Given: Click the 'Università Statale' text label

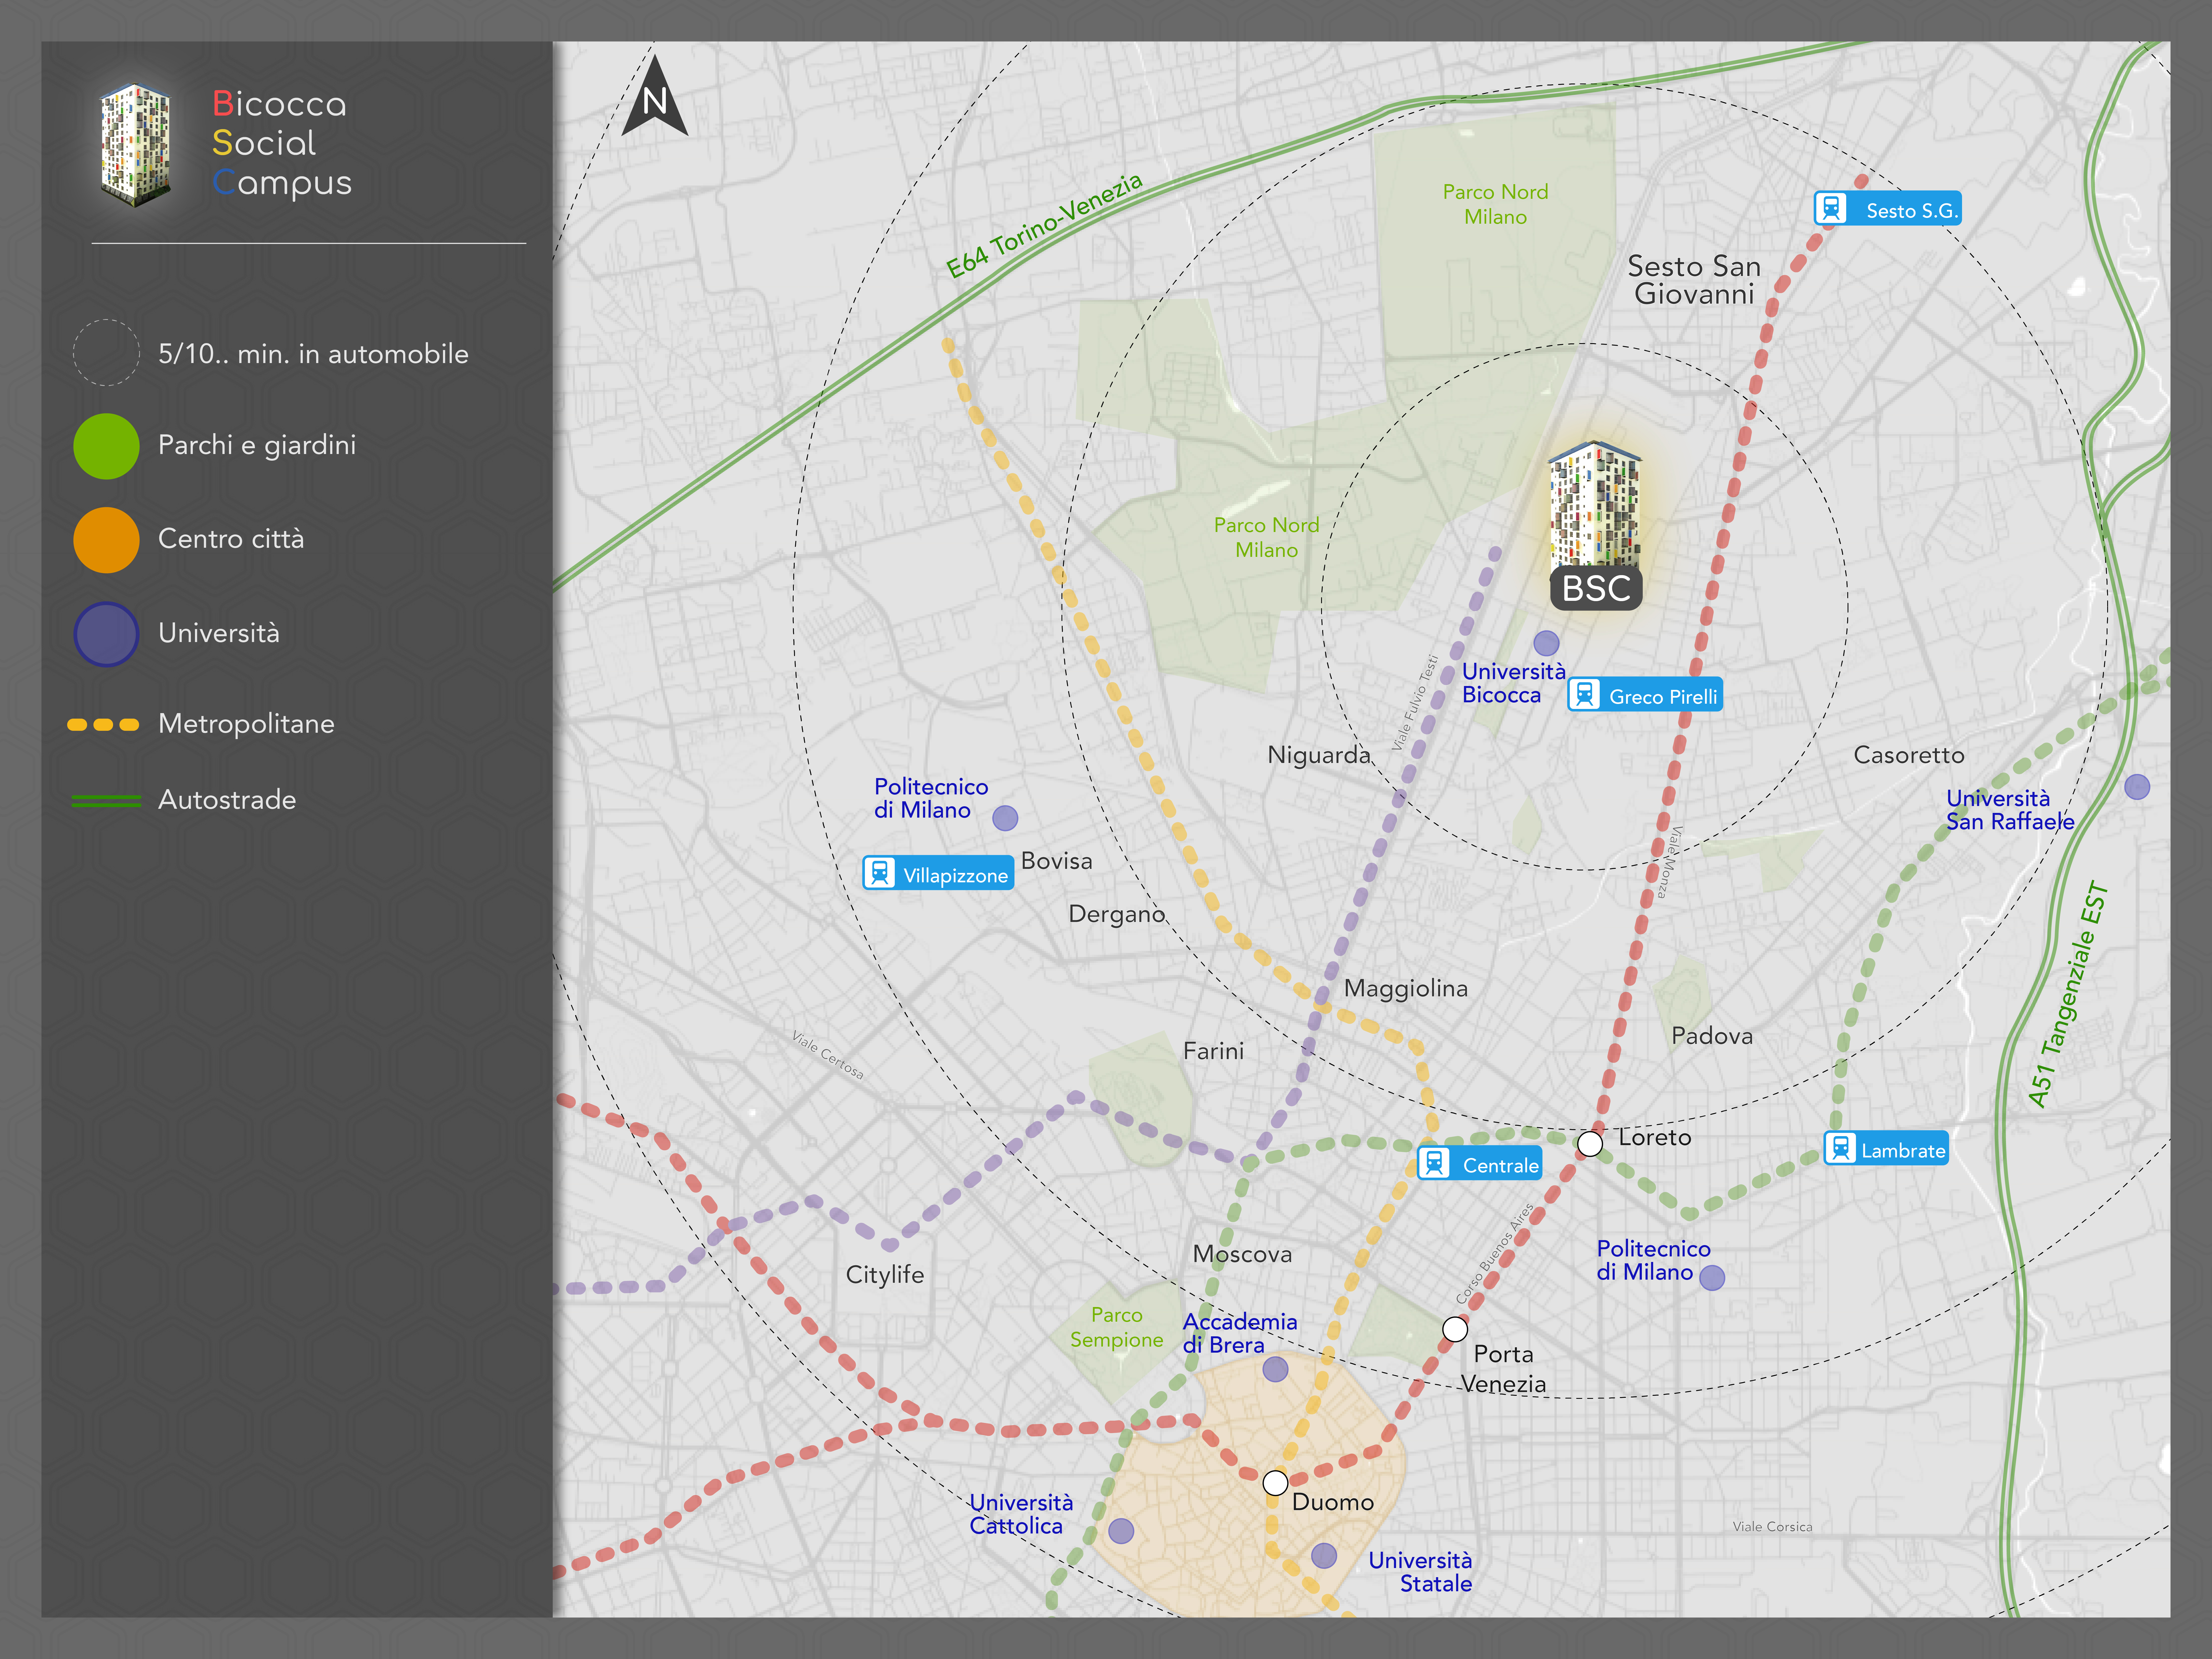Looking at the screenshot, I should click(x=1420, y=1572).
